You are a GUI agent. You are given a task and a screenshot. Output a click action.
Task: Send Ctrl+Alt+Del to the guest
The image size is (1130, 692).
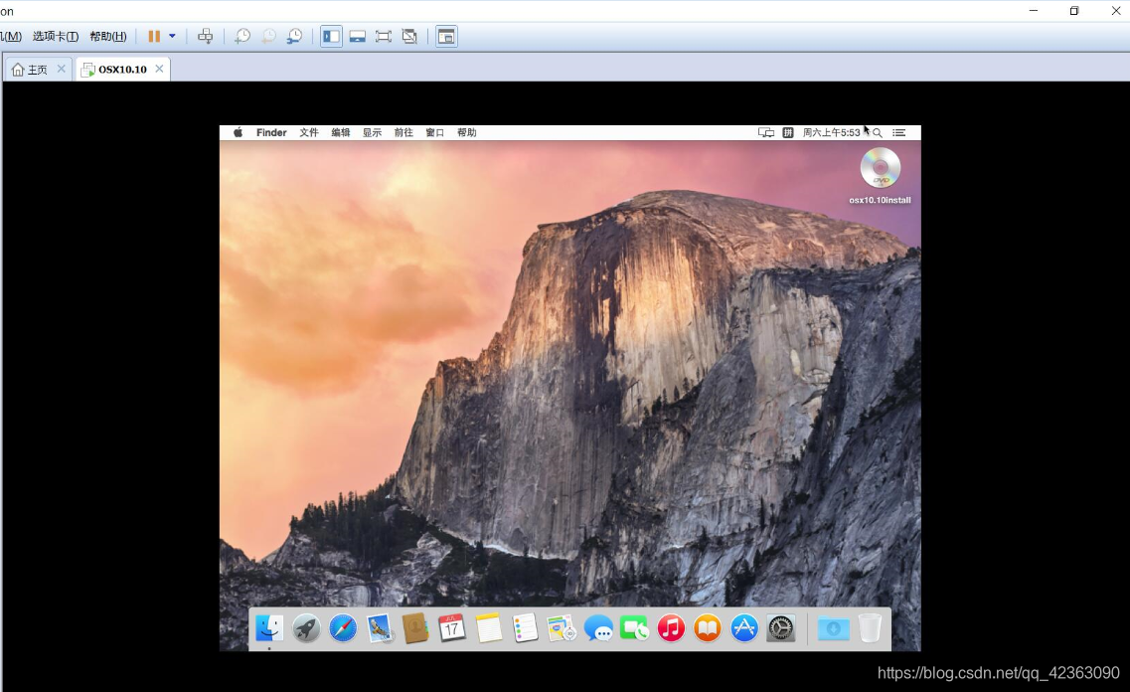pyautogui.click(x=206, y=36)
